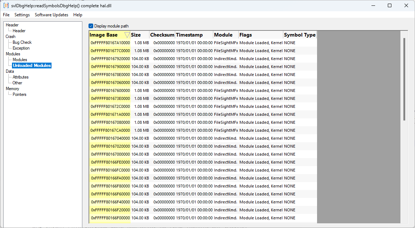Click the app icon in the title bar
Viewport: 415px width, 228px height.
coord(5,5)
